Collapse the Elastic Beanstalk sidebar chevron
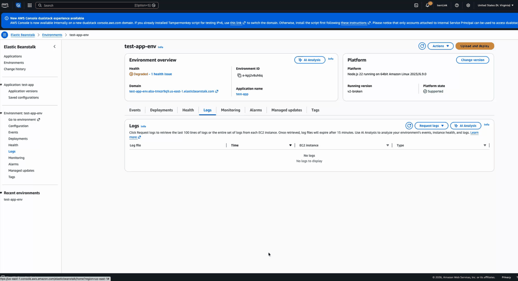Screen dimensions: 518x281 click(55, 46)
